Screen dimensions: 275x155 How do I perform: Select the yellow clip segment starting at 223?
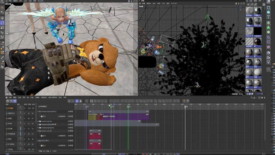tap(92, 117)
